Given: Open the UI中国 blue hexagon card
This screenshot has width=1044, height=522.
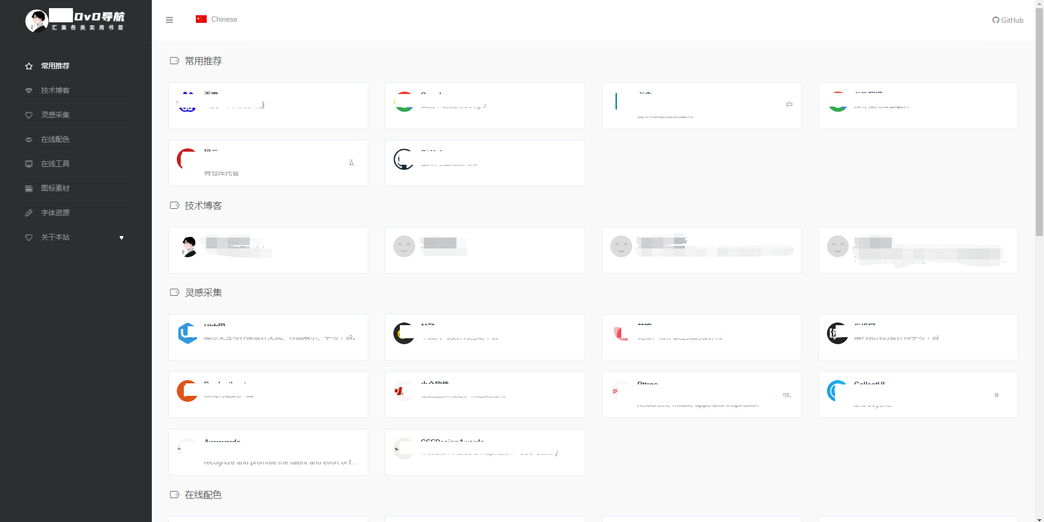Looking at the screenshot, I should (268, 337).
